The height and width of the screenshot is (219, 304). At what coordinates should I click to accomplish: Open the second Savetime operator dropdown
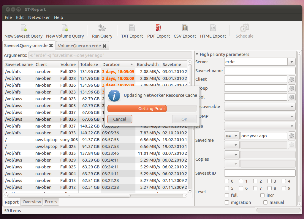pos(232,145)
